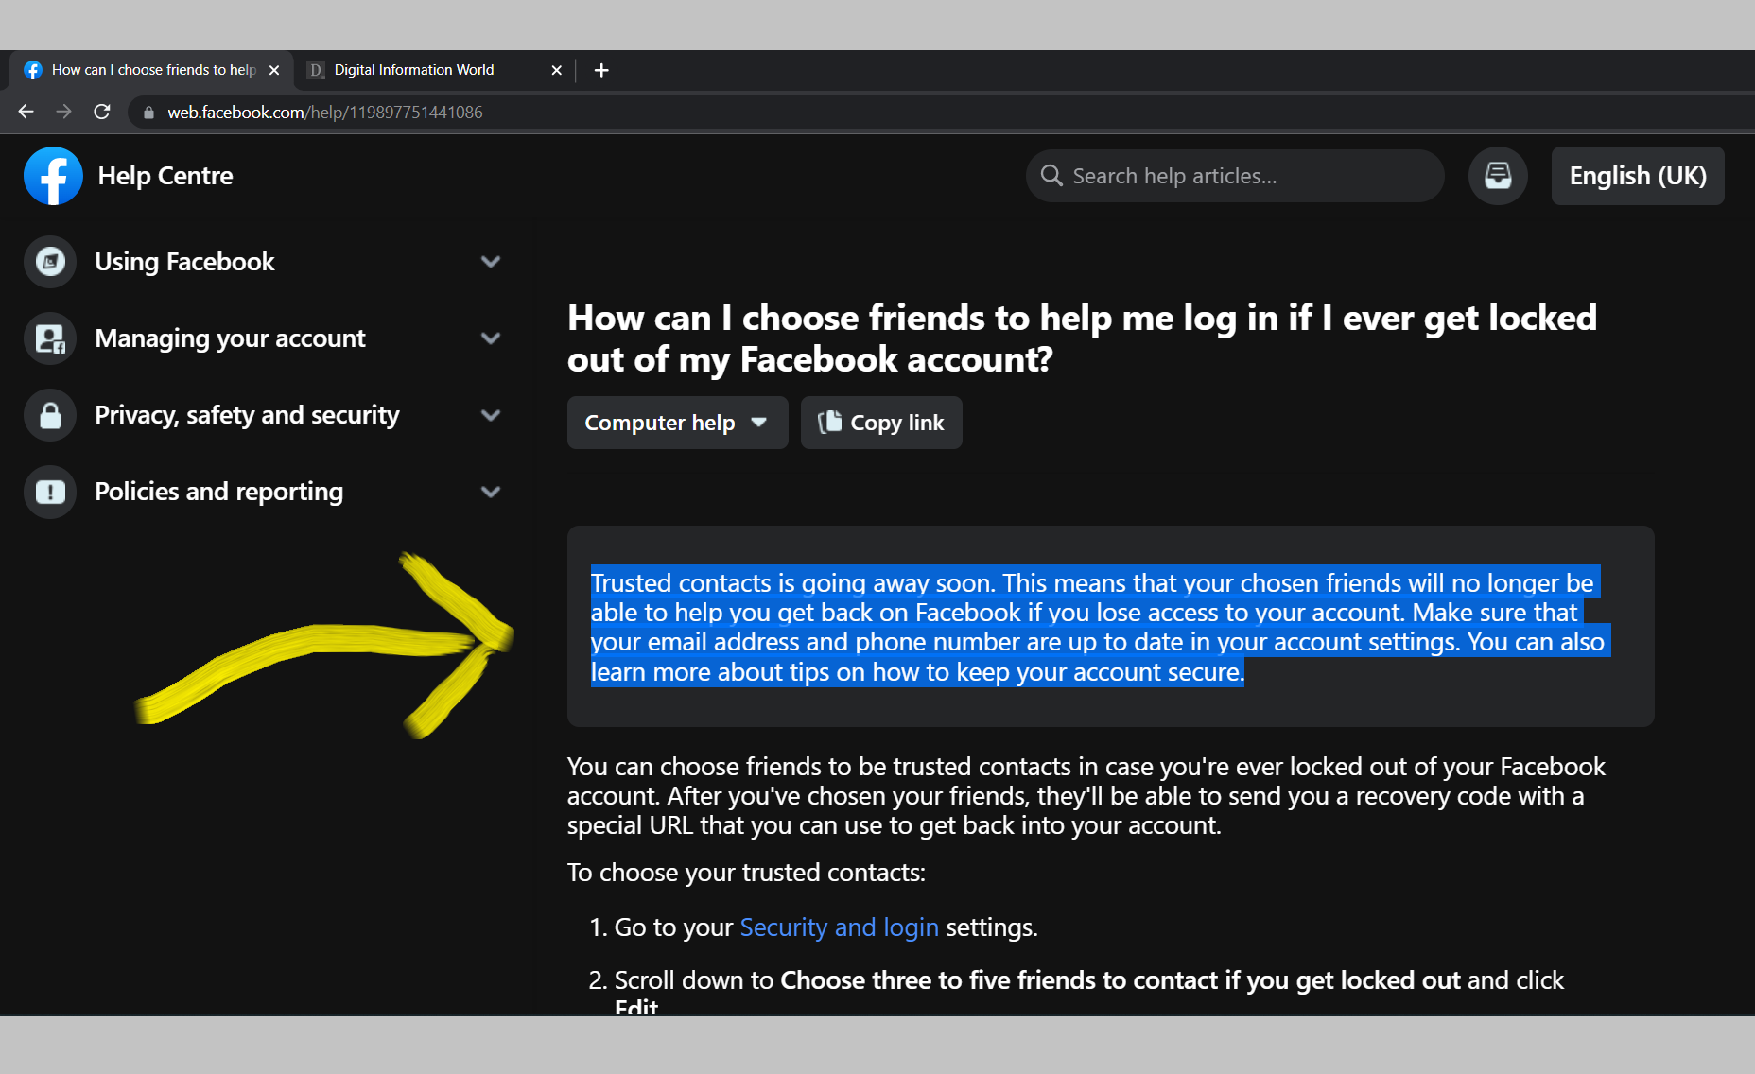The width and height of the screenshot is (1755, 1074).
Task: Click the Policies and reporting alert icon
Action: pyautogui.click(x=50, y=492)
